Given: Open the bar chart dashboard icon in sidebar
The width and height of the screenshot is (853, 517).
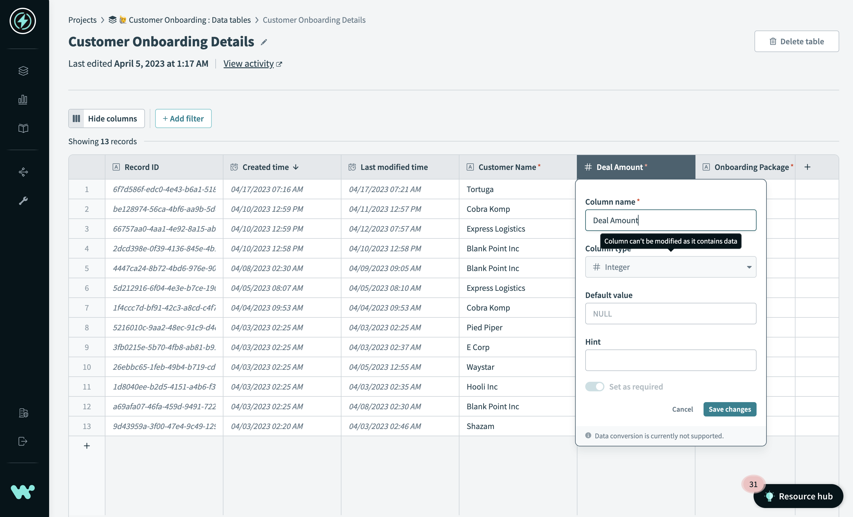Looking at the screenshot, I should pyautogui.click(x=23, y=100).
